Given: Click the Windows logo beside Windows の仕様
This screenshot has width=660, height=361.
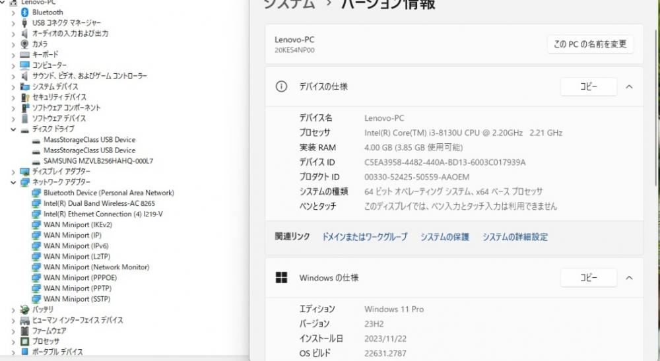Looking at the screenshot, I should [x=281, y=278].
